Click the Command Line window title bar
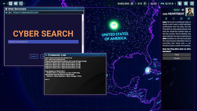197x111 pixels. (x=75, y=55)
